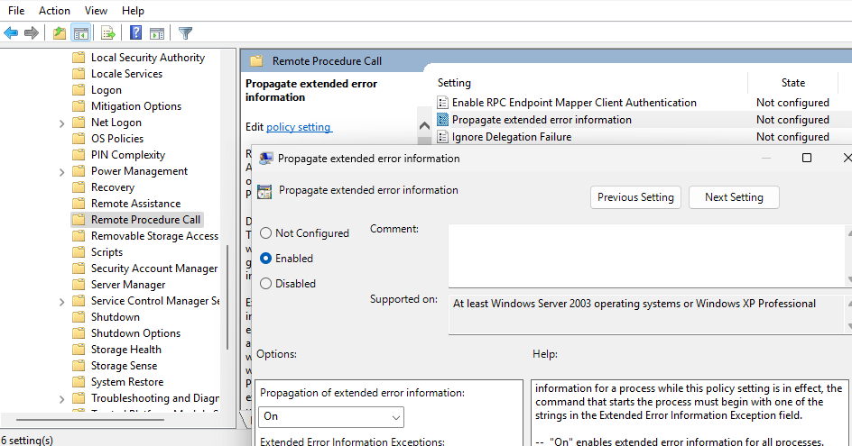This screenshot has width=852, height=446.
Task: Toggle the Show/Hide Action Pane icon
Action: pos(157,33)
